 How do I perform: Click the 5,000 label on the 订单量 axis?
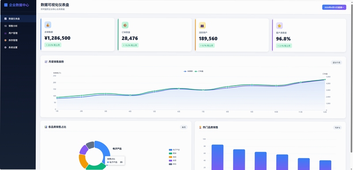click(328, 76)
